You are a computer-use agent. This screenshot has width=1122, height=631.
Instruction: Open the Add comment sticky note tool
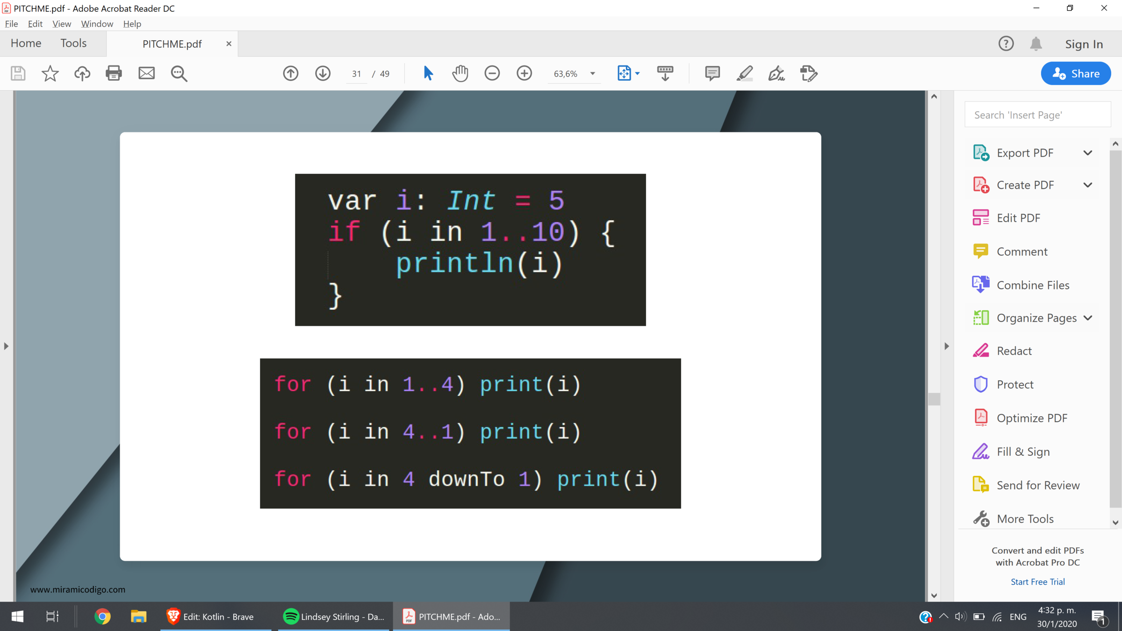click(x=712, y=73)
